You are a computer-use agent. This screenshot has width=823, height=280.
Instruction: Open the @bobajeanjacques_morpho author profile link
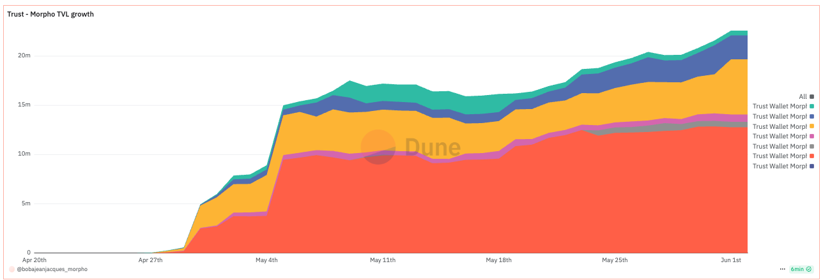[52, 270]
